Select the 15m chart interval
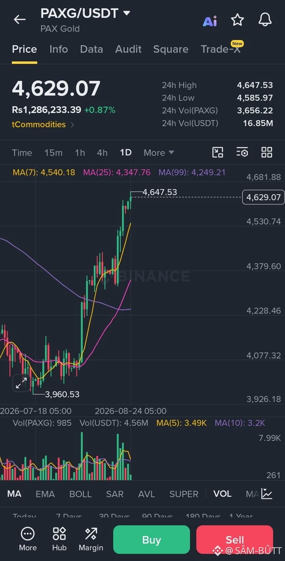 click(53, 153)
